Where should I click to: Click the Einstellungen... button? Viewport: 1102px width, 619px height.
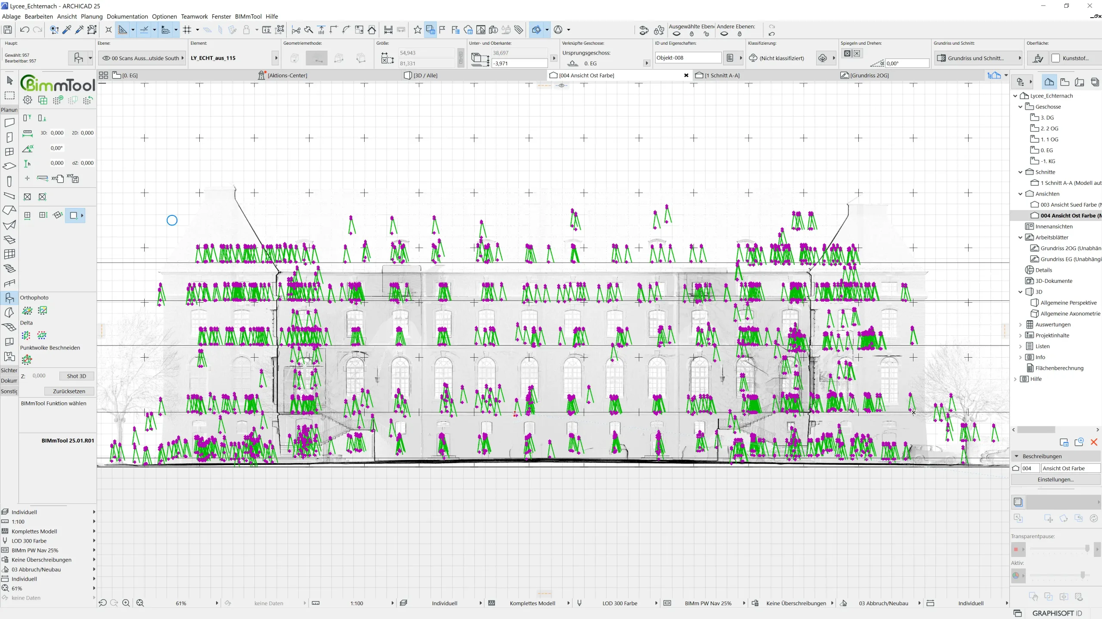coord(1055,479)
